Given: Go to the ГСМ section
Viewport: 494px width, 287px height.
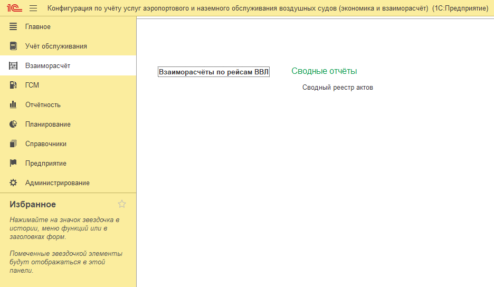Looking at the screenshot, I should pos(68,85).
